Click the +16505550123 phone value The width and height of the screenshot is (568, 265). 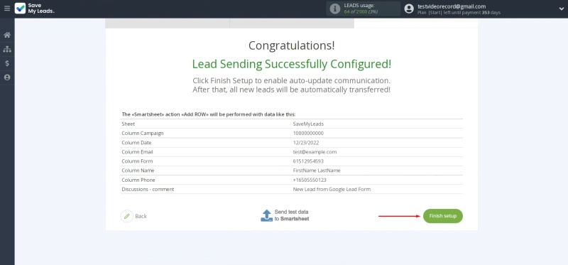(310, 180)
